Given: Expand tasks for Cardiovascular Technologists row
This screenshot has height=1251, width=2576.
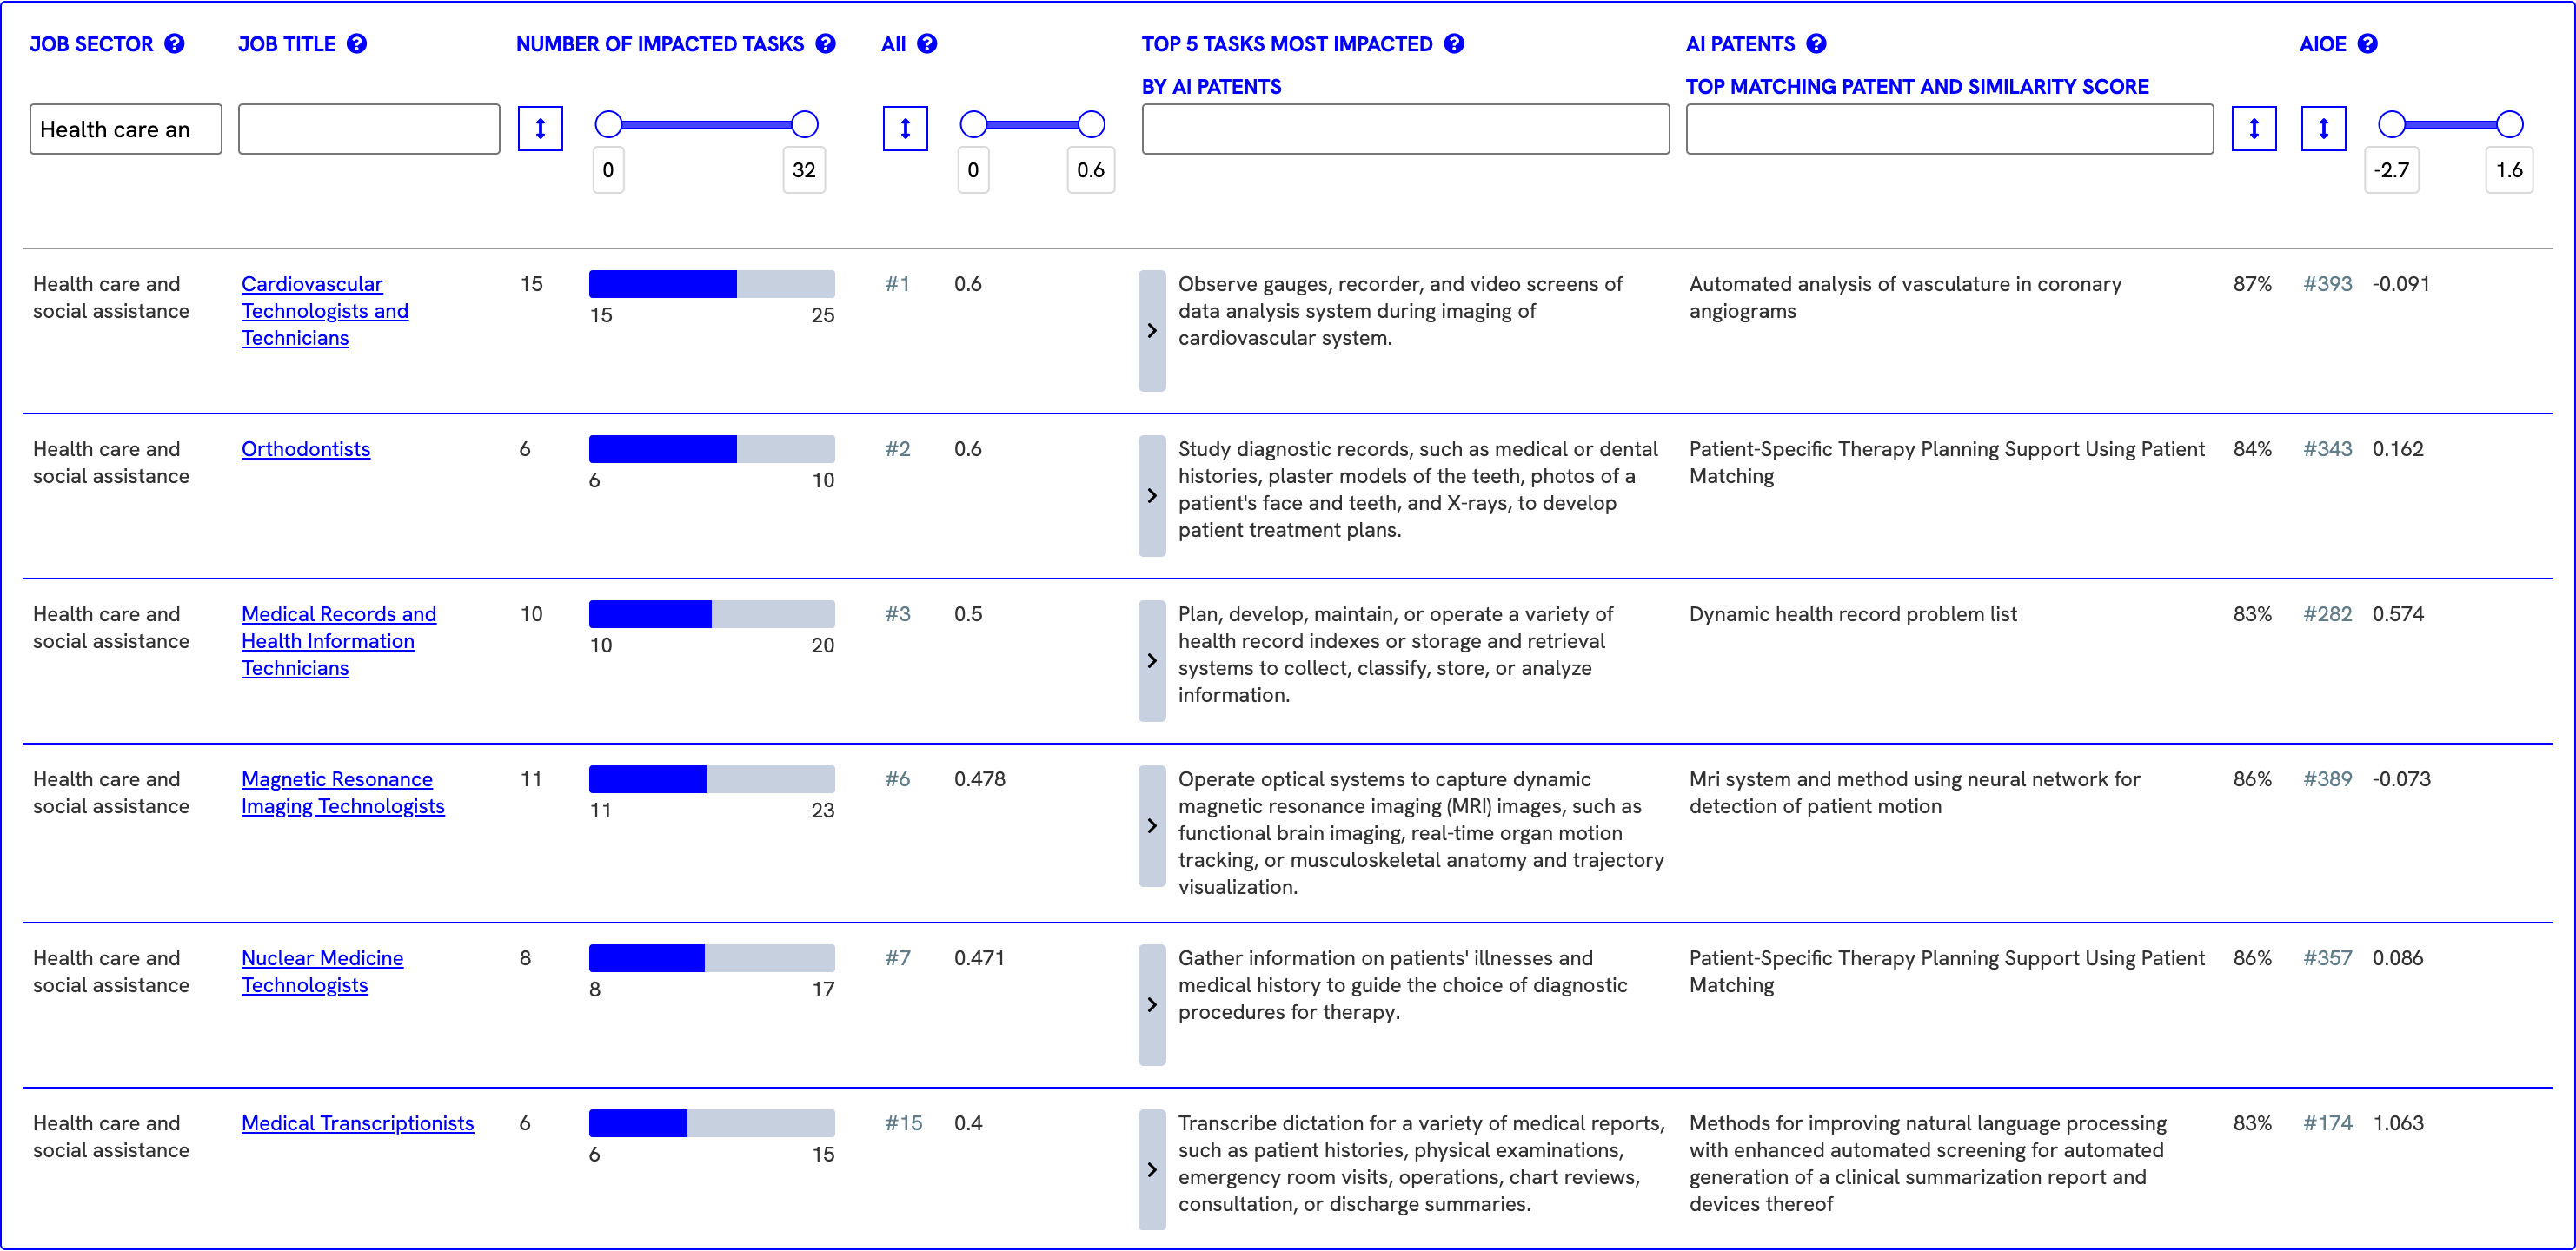Looking at the screenshot, I should coord(1152,331).
